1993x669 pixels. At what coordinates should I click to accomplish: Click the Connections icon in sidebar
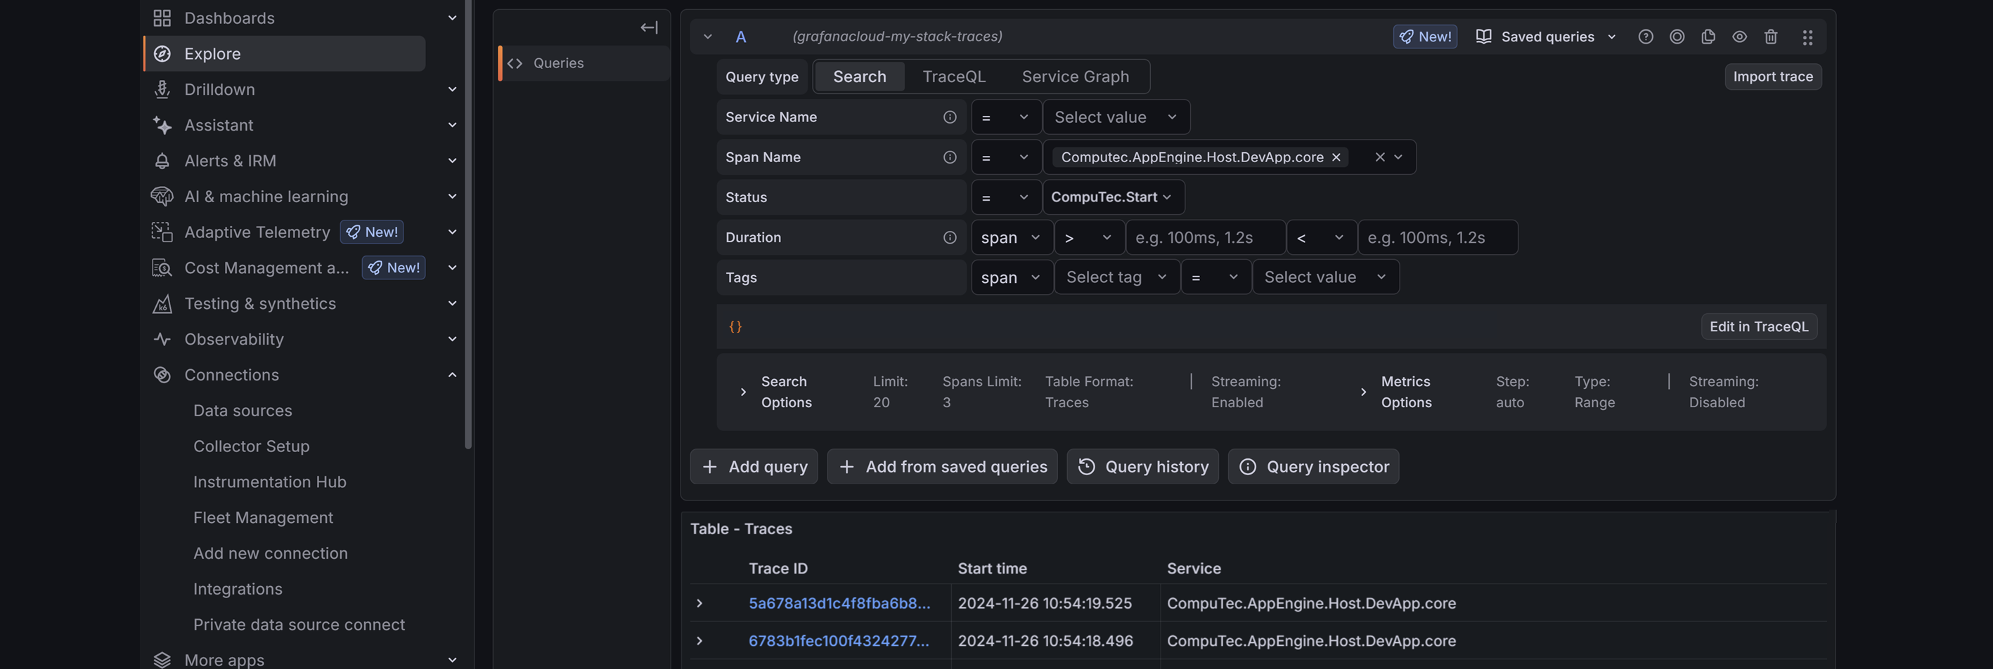click(x=162, y=375)
